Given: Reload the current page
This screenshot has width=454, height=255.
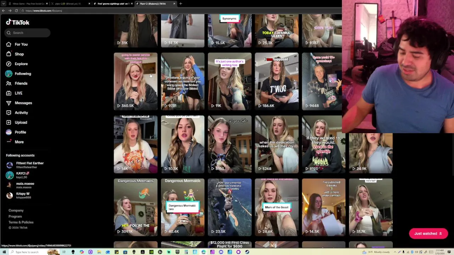Looking at the screenshot, I should 16,11.
